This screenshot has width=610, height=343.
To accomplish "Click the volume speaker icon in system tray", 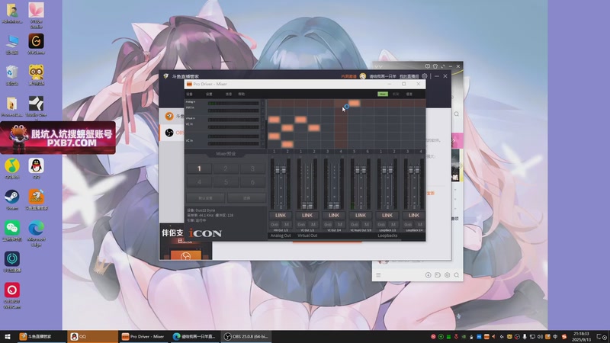I will (540, 337).
